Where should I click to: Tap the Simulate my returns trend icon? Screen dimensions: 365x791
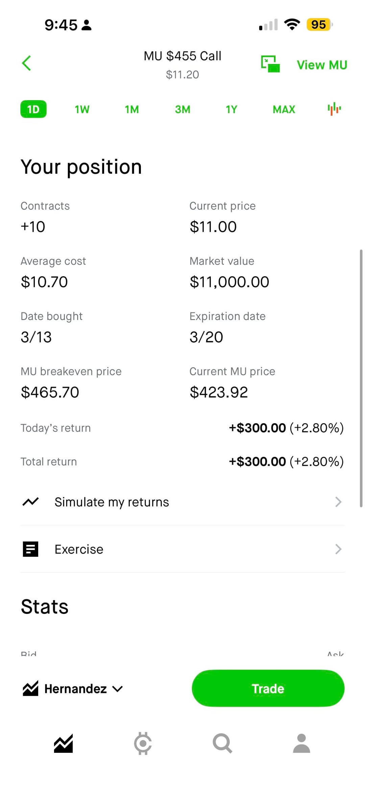[30, 502]
